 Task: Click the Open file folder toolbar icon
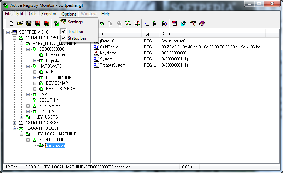pyautogui.click(x=20, y=23)
